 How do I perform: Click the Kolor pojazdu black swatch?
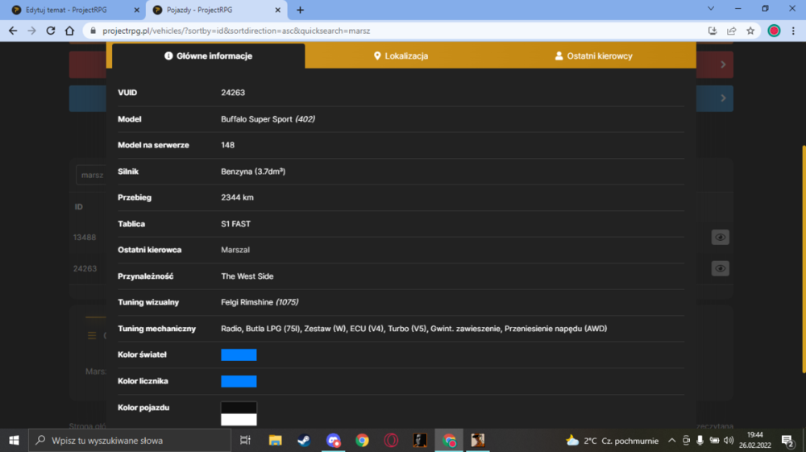[239, 408]
